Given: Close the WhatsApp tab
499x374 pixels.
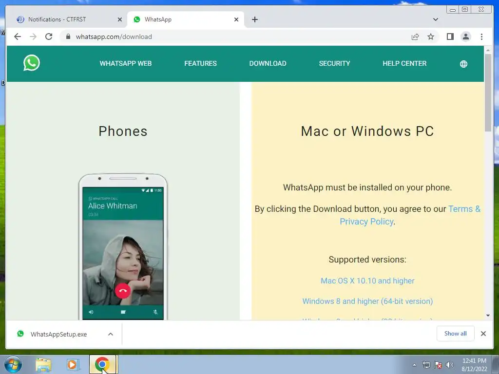Looking at the screenshot, I should [236, 19].
